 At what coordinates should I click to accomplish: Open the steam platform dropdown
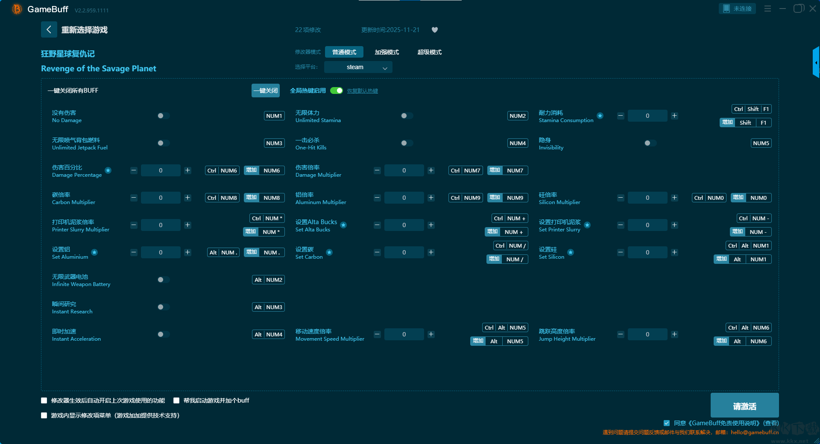coord(358,67)
